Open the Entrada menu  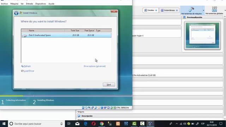point(29,4)
